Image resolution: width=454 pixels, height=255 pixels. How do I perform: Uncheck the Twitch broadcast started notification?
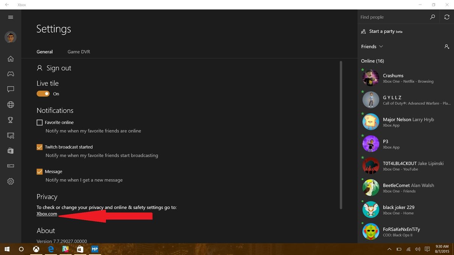(39, 147)
